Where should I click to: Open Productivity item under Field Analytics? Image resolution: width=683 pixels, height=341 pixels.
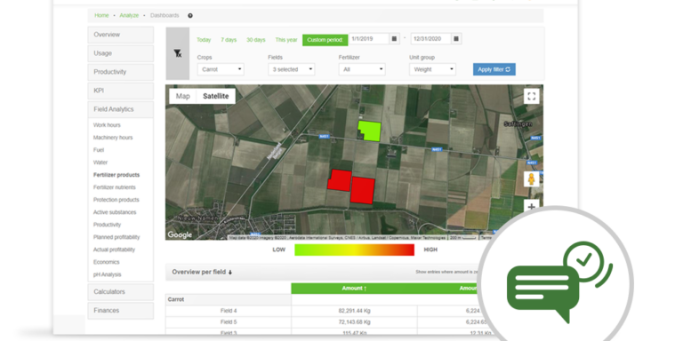(x=107, y=225)
